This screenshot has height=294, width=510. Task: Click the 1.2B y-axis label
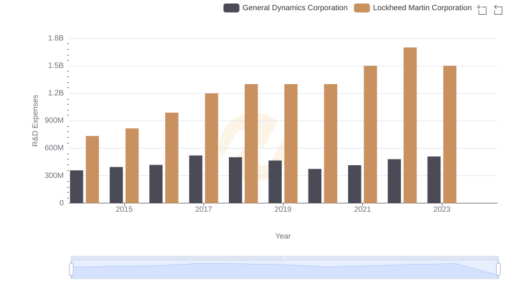pyautogui.click(x=55, y=93)
